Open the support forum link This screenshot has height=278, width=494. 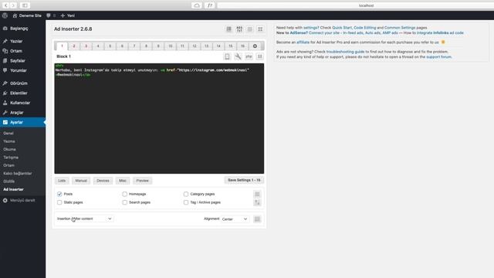point(439,56)
